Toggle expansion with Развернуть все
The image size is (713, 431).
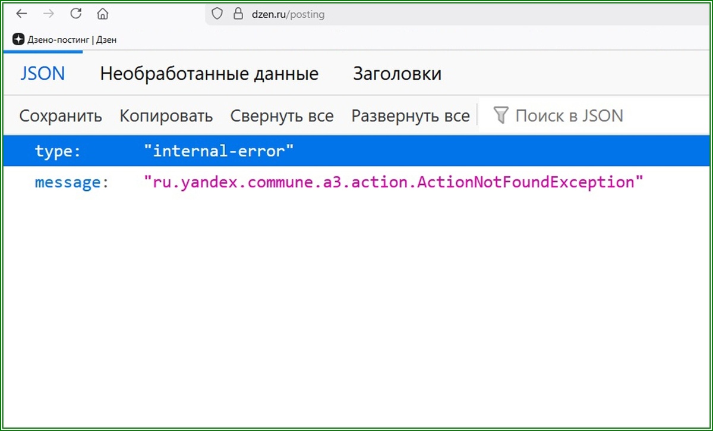click(x=410, y=115)
